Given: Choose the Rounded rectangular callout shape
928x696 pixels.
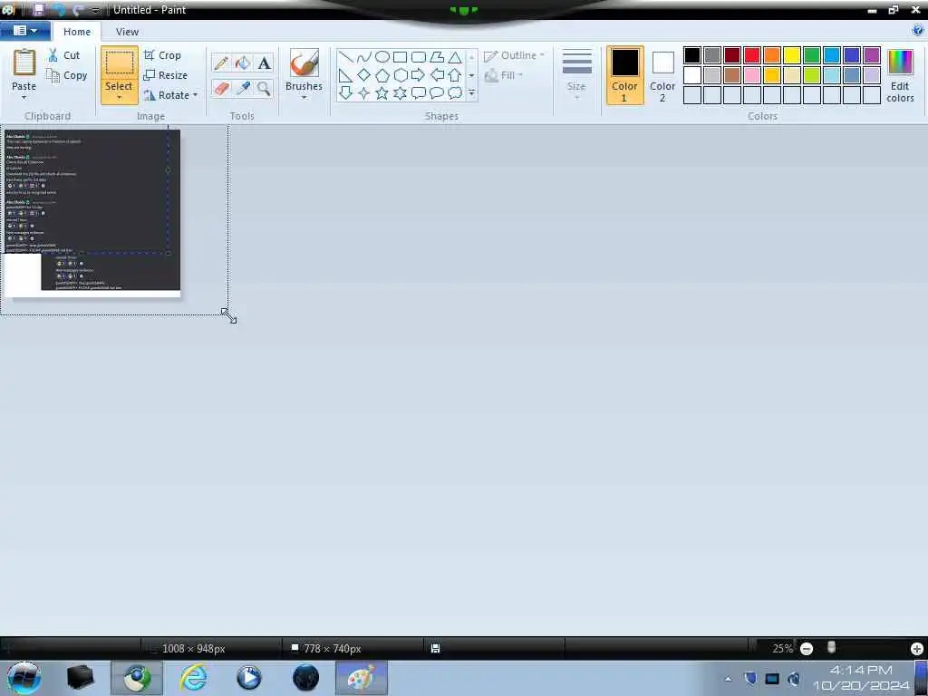Looking at the screenshot, I should [419, 93].
